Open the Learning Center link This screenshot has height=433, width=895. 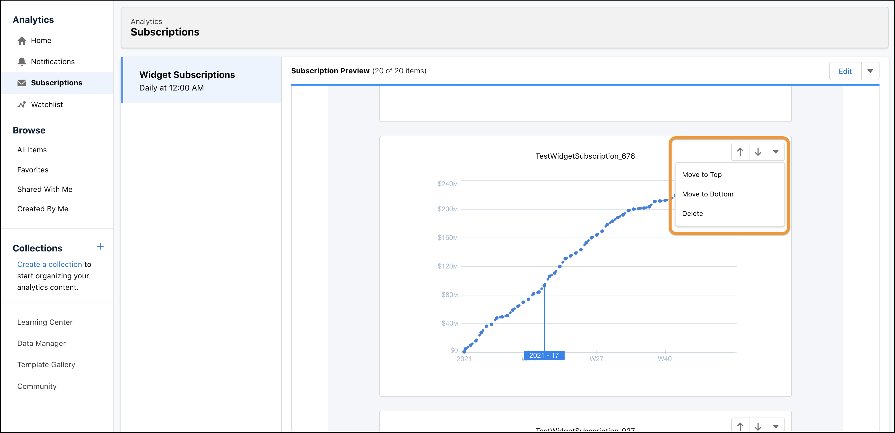pos(45,322)
